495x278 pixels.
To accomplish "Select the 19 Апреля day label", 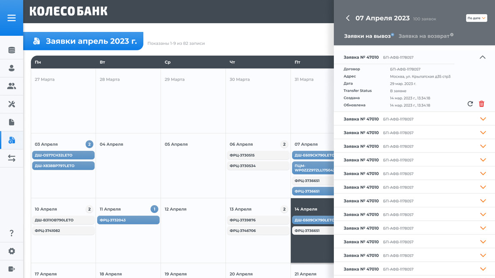I will [175, 274].
